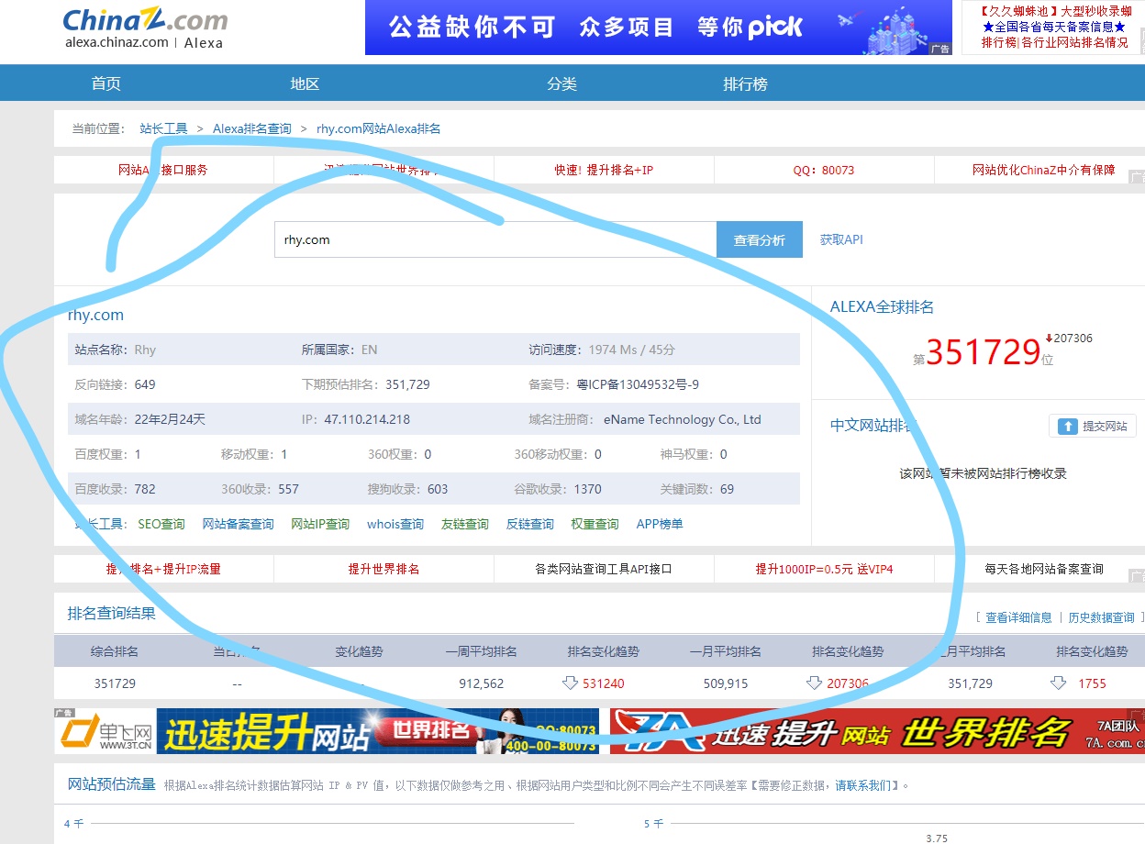Click 各行业网站排名情况 text ad
The image size is (1145, 844).
(x=1075, y=42)
